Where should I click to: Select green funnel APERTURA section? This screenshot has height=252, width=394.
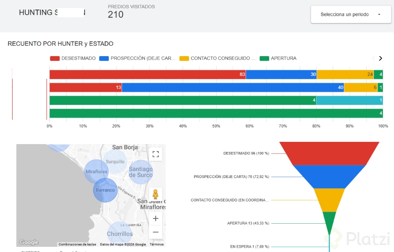pos(329,222)
